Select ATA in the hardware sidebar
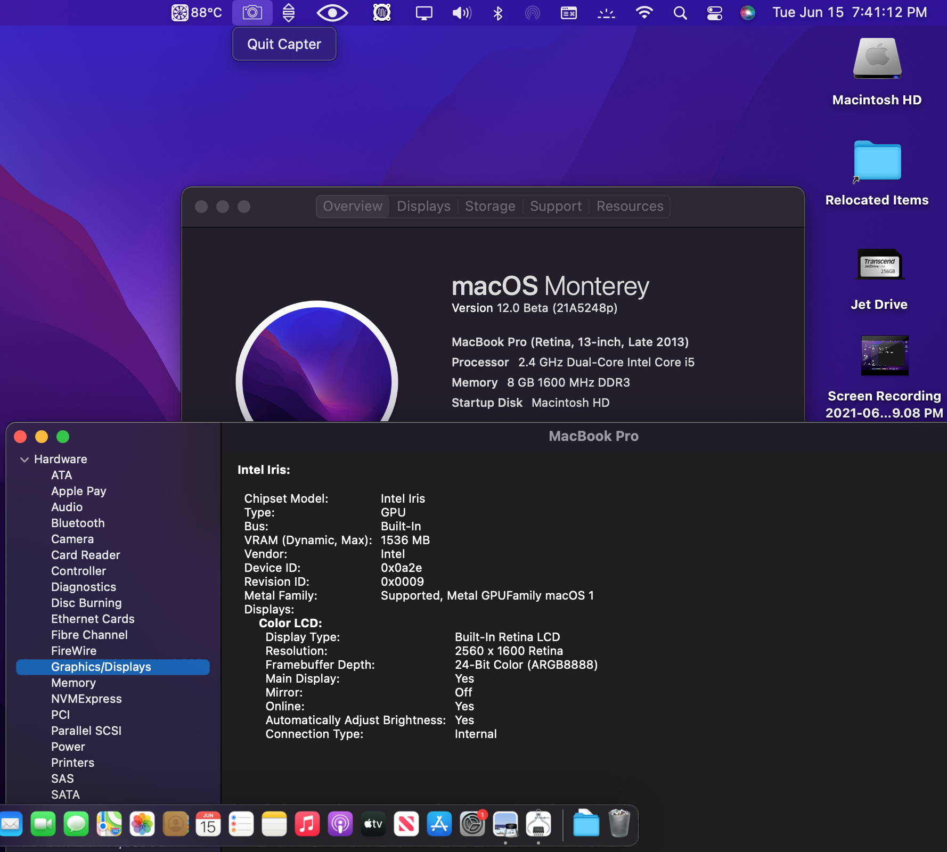Image resolution: width=947 pixels, height=852 pixels. point(62,475)
